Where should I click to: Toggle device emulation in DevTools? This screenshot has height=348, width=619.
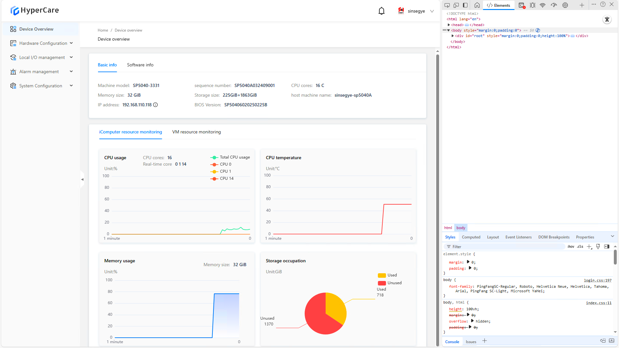(x=456, y=5)
